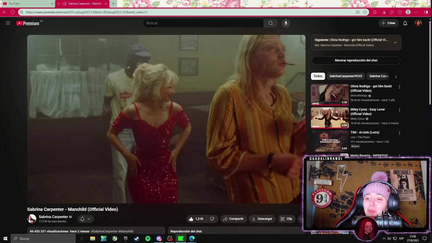Screen dimensions: 432x243
Task: Reload the current page
Action: click(12, 12)
